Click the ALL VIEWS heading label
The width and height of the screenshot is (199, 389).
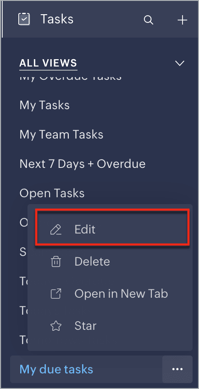(x=48, y=63)
